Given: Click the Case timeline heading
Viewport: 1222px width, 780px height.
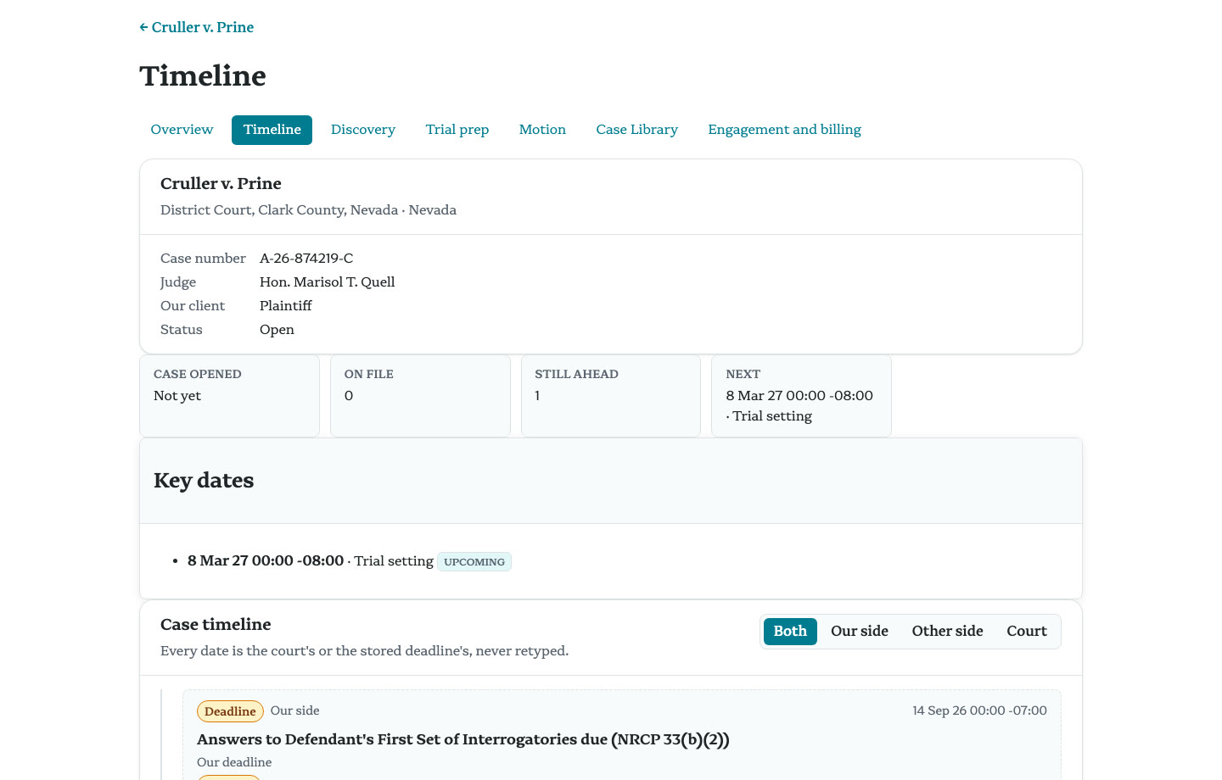Looking at the screenshot, I should pyautogui.click(x=216, y=625).
